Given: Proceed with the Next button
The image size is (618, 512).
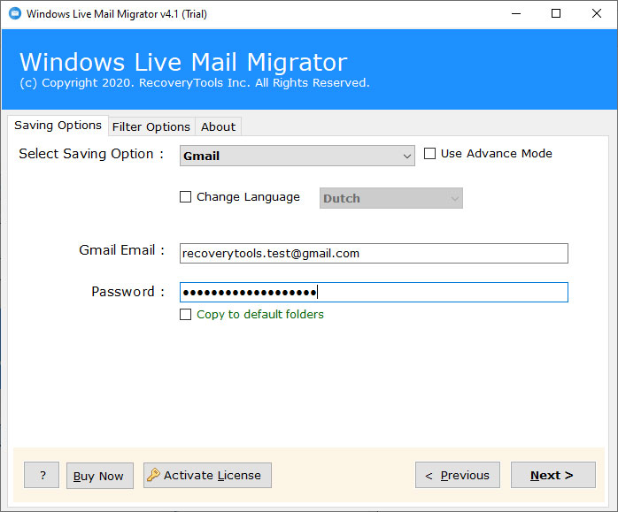Looking at the screenshot, I should pos(553,475).
